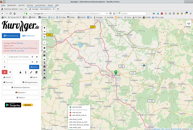Screen dimensions: 193x130
Task: Open the Deutsch language dropdown
Action: pos(20,92)
